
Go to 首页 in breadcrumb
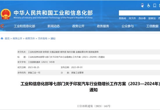[x=7, y=38]
